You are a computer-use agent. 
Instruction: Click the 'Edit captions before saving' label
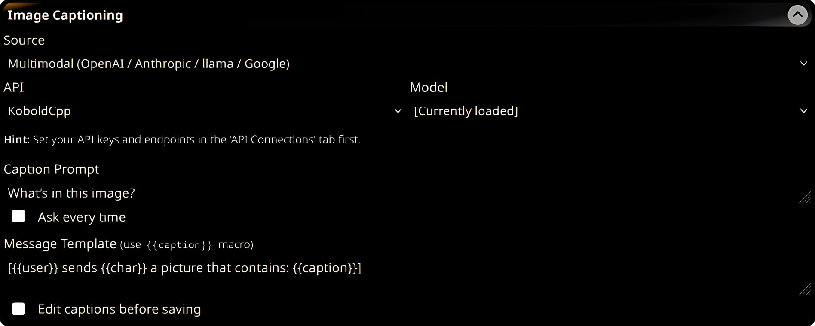pyautogui.click(x=119, y=309)
